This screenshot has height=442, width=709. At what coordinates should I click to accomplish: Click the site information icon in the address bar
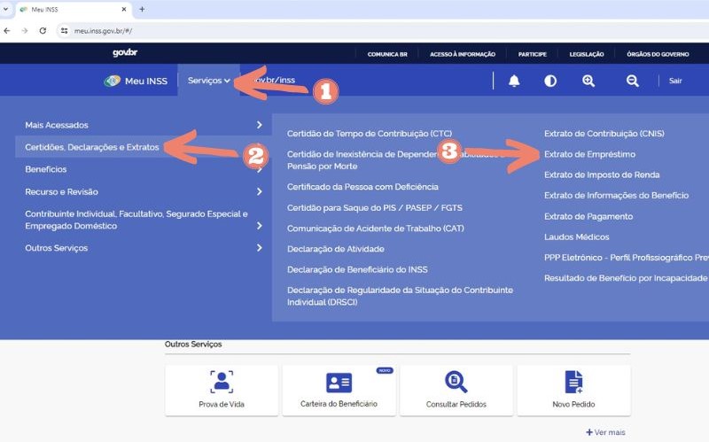tap(64, 31)
